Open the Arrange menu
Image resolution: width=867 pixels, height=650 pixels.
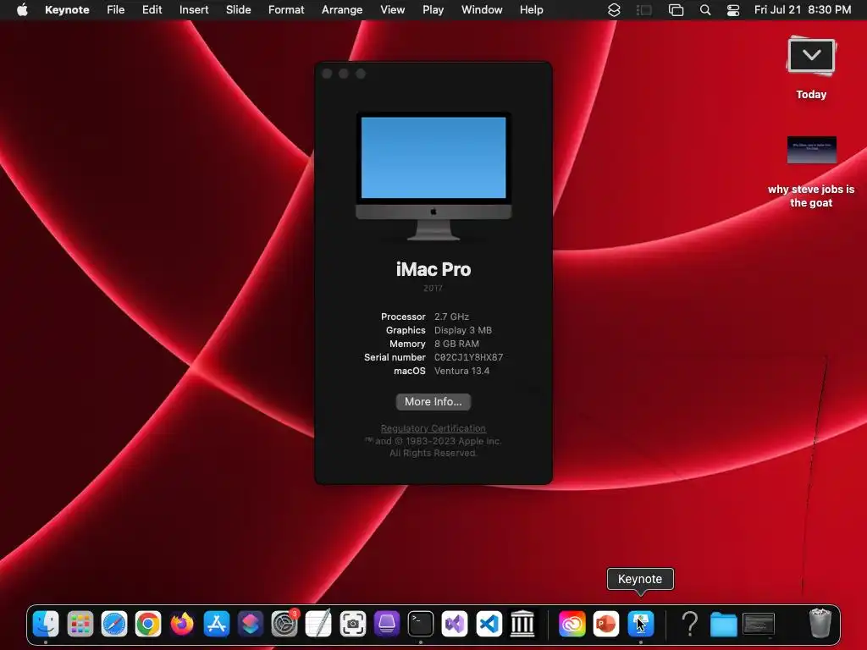coord(342,9)
